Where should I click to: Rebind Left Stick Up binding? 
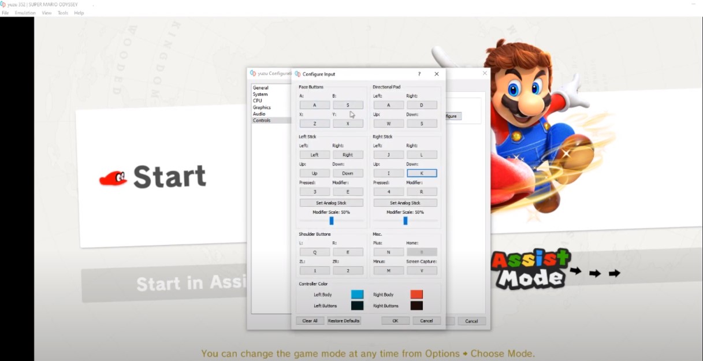click(315, 173)
